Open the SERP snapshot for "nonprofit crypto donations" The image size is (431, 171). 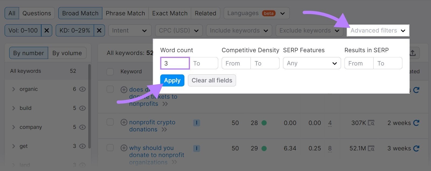pyautogui.click(x=372, y=123)
